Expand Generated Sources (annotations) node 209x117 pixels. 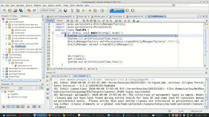click(3, 69)
